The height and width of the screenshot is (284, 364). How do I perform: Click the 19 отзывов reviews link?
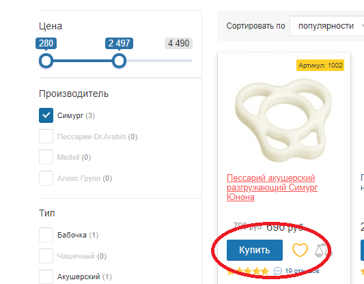click(x=302, y=271)
